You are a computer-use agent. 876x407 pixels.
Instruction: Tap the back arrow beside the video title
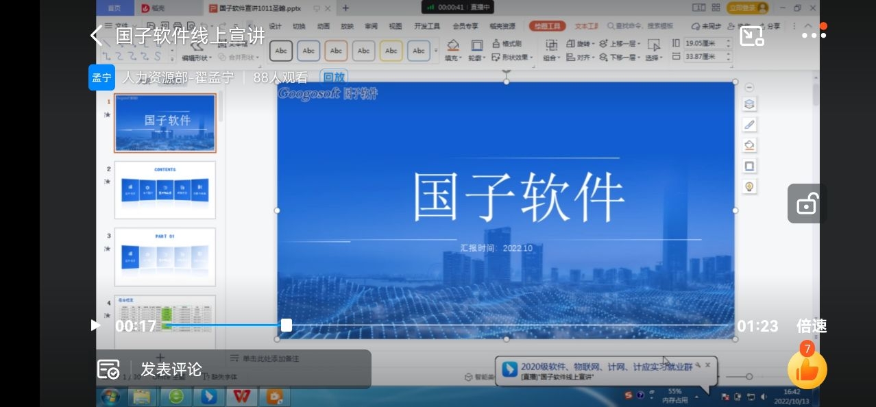[x=97, y=36]
